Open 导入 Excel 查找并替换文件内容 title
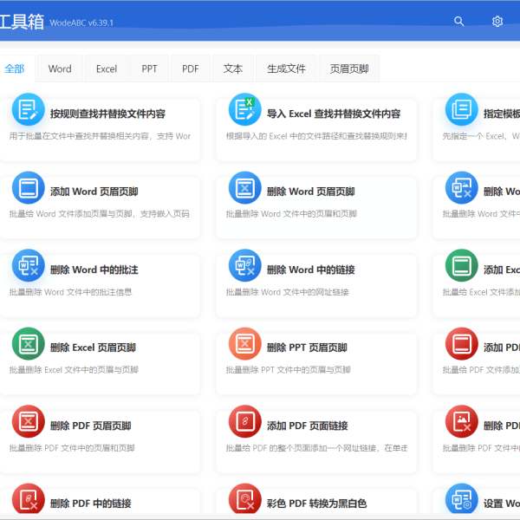Screen dimensions: 520x520 tap(334, 114)
